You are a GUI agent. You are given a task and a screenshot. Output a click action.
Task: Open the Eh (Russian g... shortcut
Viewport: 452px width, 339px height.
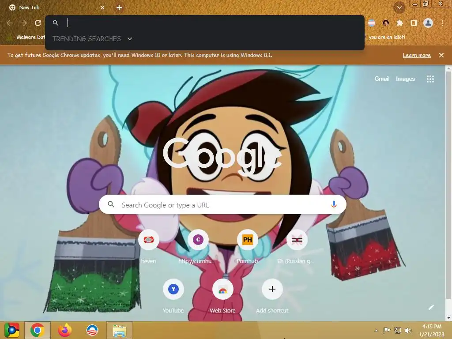pyautogui.click(x=297, y=240)
